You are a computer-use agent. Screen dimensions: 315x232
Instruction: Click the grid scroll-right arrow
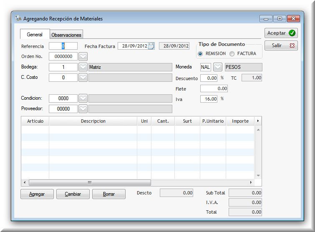point(251,182)
